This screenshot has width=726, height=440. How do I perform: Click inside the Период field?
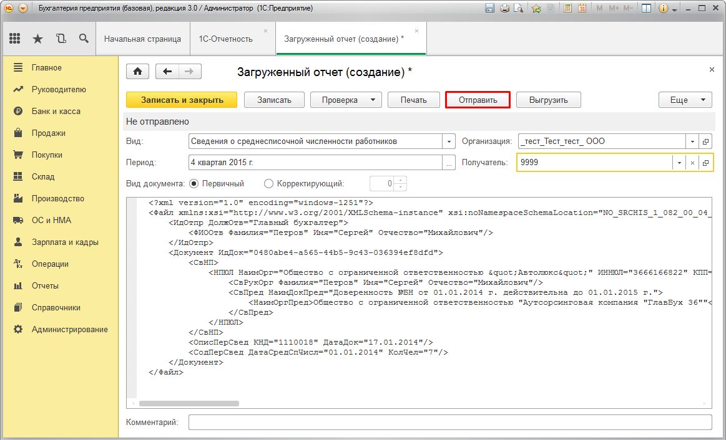(316, 163)
